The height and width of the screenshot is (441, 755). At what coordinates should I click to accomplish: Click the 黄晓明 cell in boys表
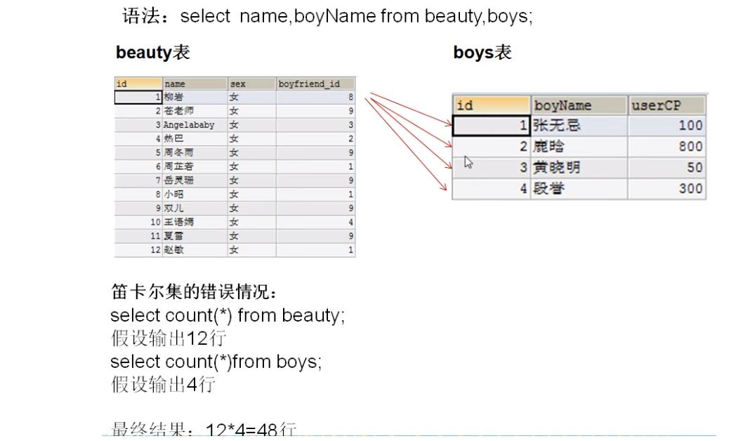coord(555,167)
